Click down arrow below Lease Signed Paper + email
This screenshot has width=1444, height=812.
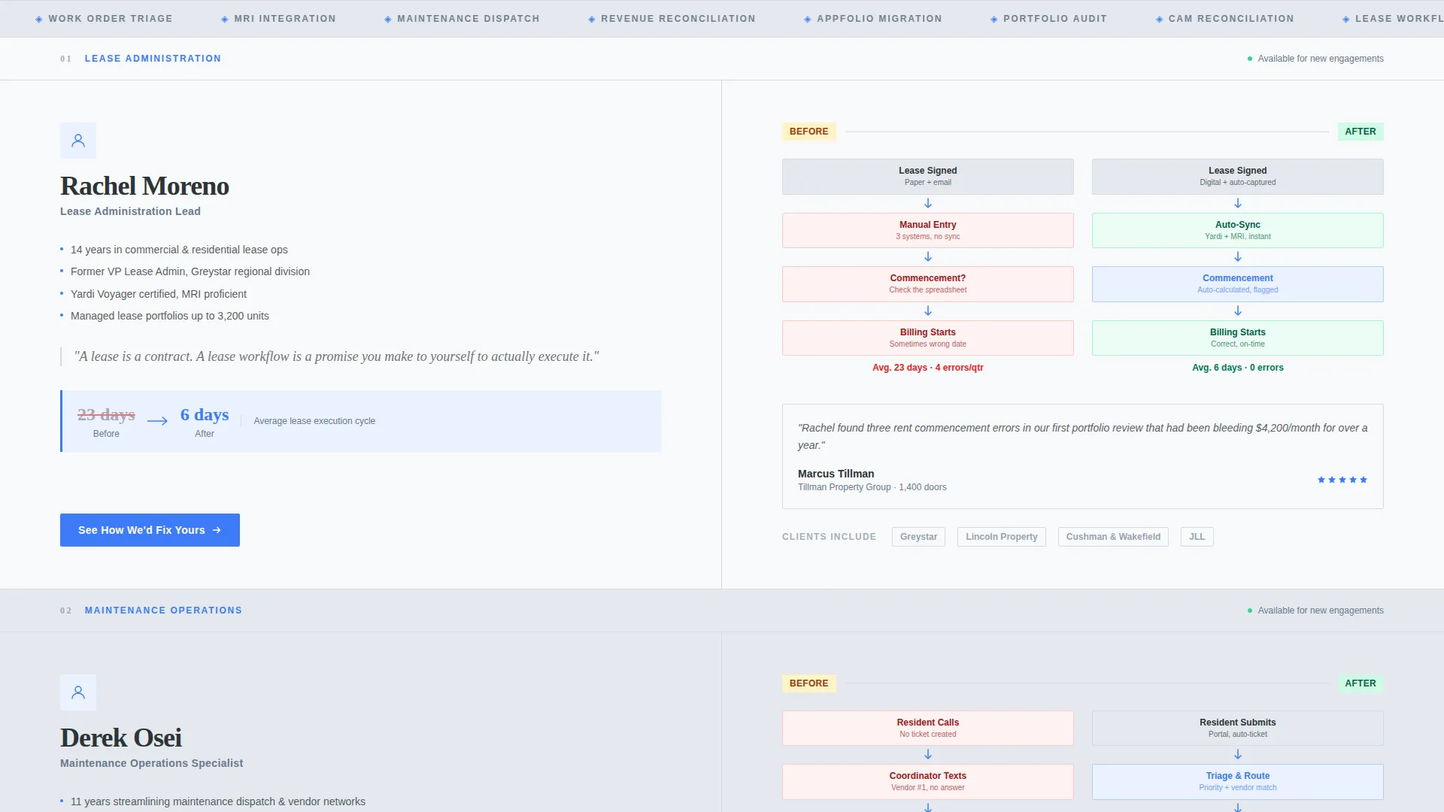928,204
